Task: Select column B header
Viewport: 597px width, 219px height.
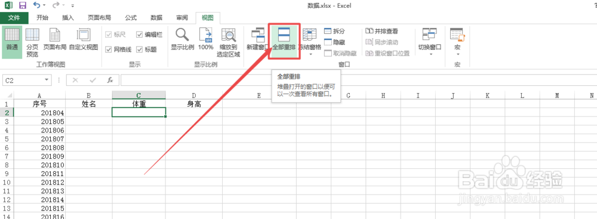Action: [x=89, y=95]
